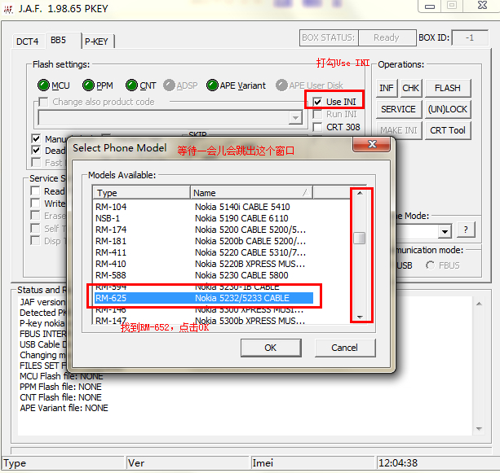Viewport: 500px width, 473px height.
Task: Click the SERVICE operation button
Action: point(399,109)
